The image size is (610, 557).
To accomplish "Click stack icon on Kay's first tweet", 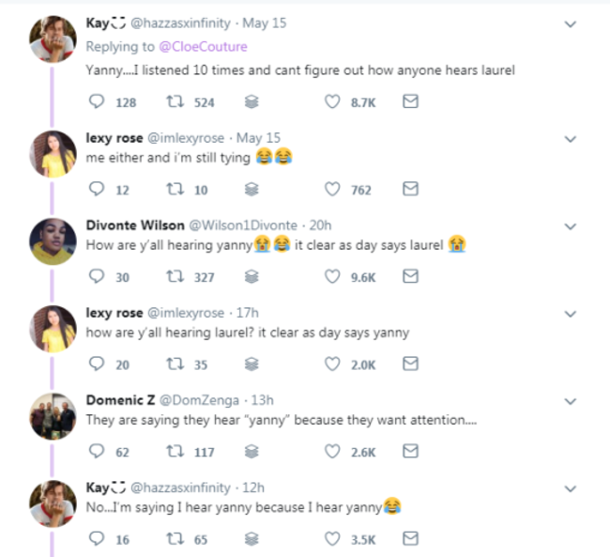I will click(251, 102).
